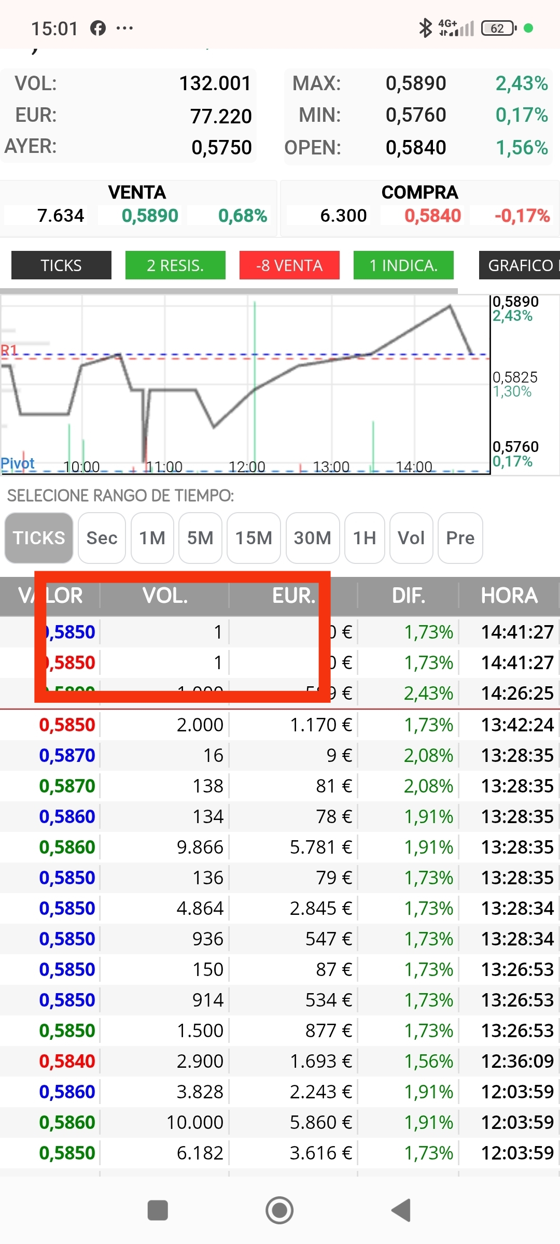Image resolution: width=560 pixels, height=1244 pixels.
Task: Tap the EUR value 77.220
Action: [x=221, y=116]
